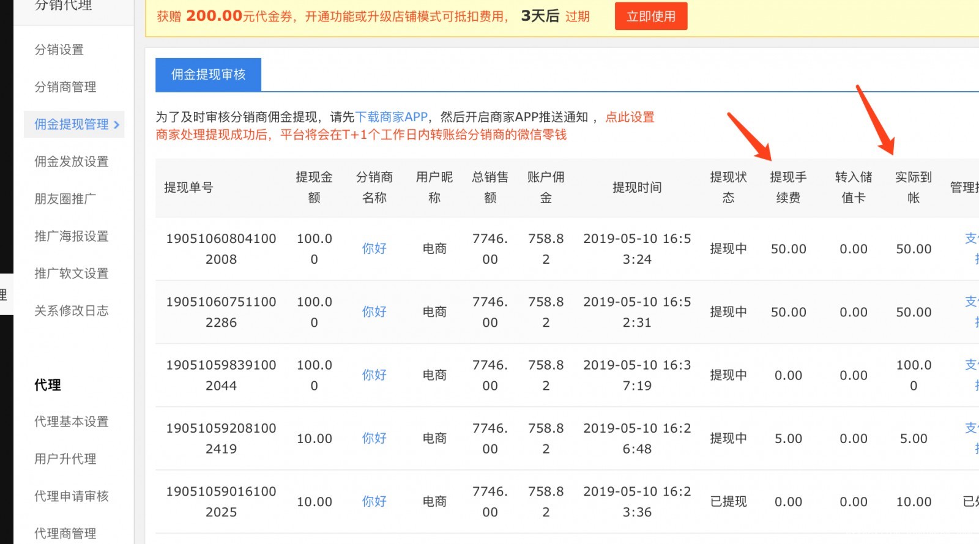Click the 提现状态 column header
This screenshot has height=544, width=979.
click(x=728, y=187)
